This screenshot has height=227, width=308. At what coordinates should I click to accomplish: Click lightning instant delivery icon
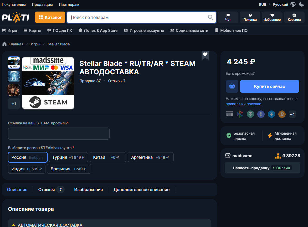270,136
